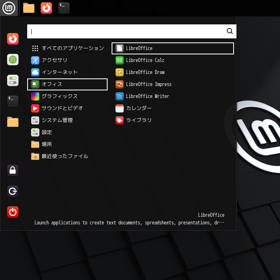Click the red power-off icon
Image resolution: width=280 pixels, height=280 pixels.
[13, 212]
